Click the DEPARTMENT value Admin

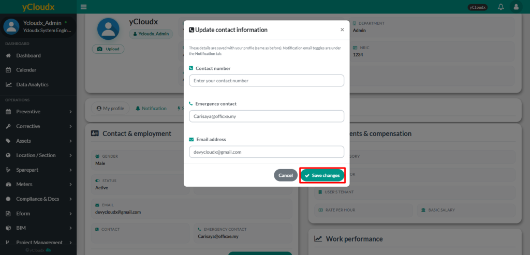coord(359,31)
